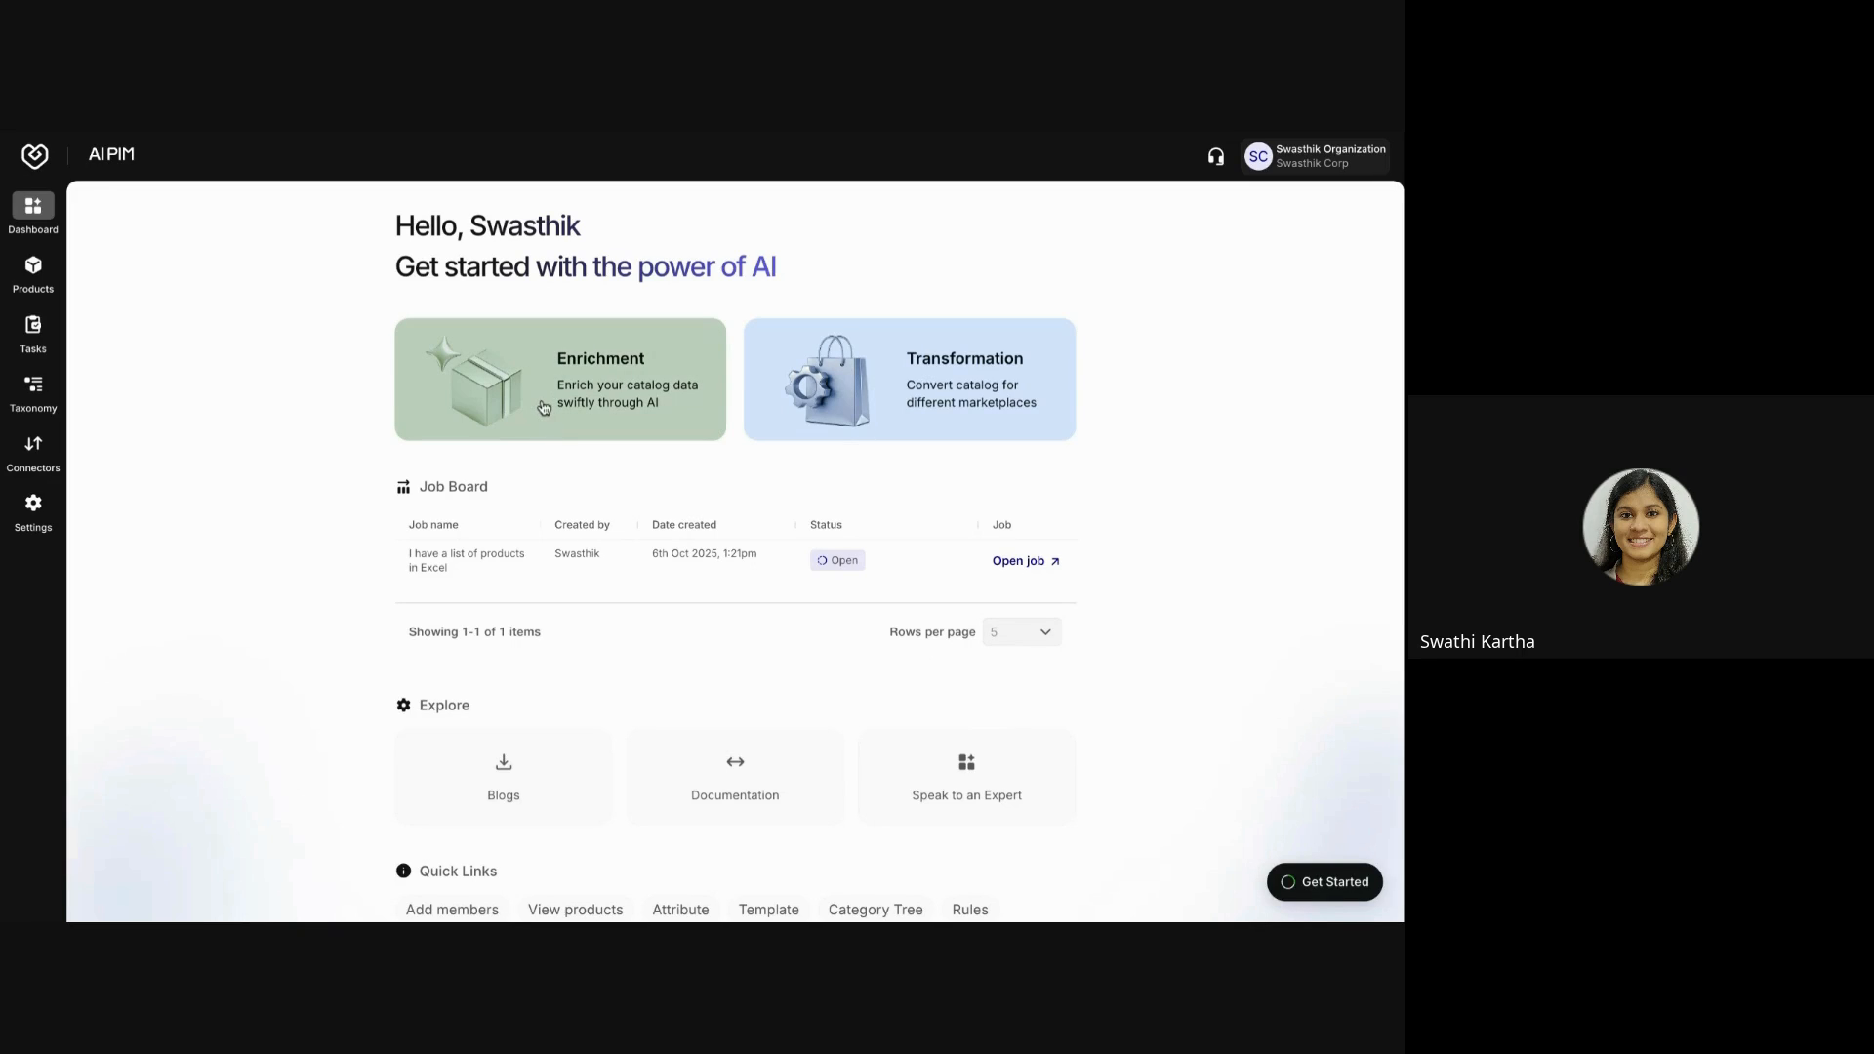The height and width of the screenshot is (1054, 1874).
Task: Click the headphones support icon
Action: (x=1215, y=155)
